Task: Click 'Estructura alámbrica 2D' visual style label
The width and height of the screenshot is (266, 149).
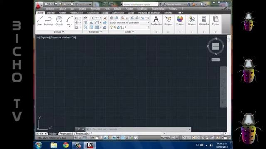Action: click(63, 38)
